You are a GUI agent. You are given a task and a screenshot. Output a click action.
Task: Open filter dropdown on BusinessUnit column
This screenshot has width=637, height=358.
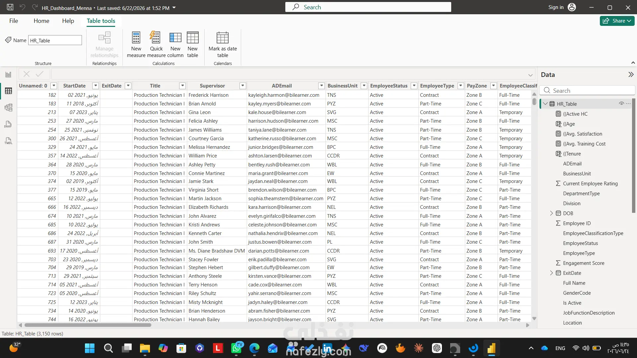click(x=364, y=86)
